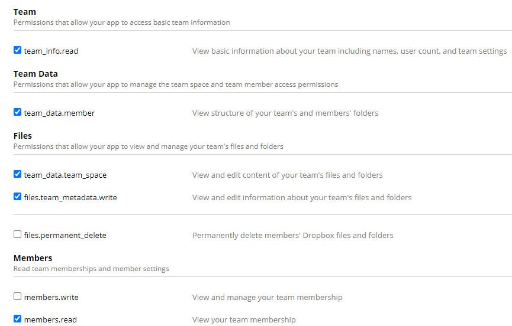
Task: Click the "Team Data" section heading
Action: [36, 74]
